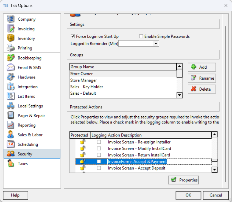The image size is (232, 202).
Task: Select the Invoicing icon in sidebar
Action: coord(11,29)
